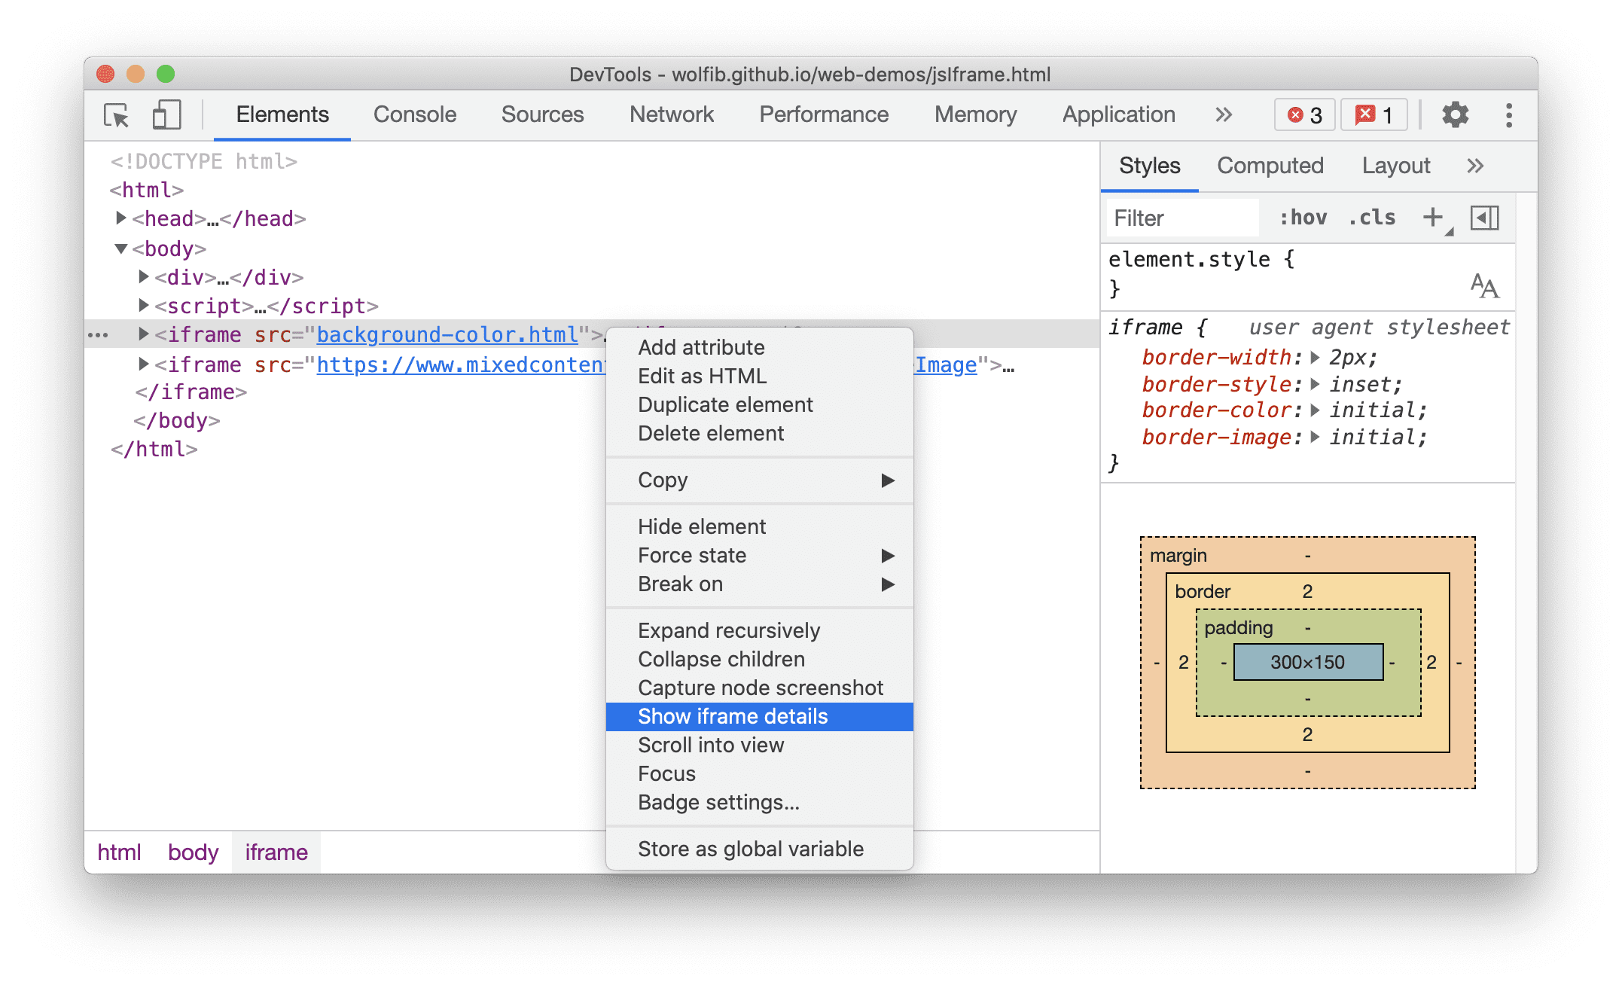Screen dimensions: 1622x985
Task: Select the inspect element icon
Action: 118,114
